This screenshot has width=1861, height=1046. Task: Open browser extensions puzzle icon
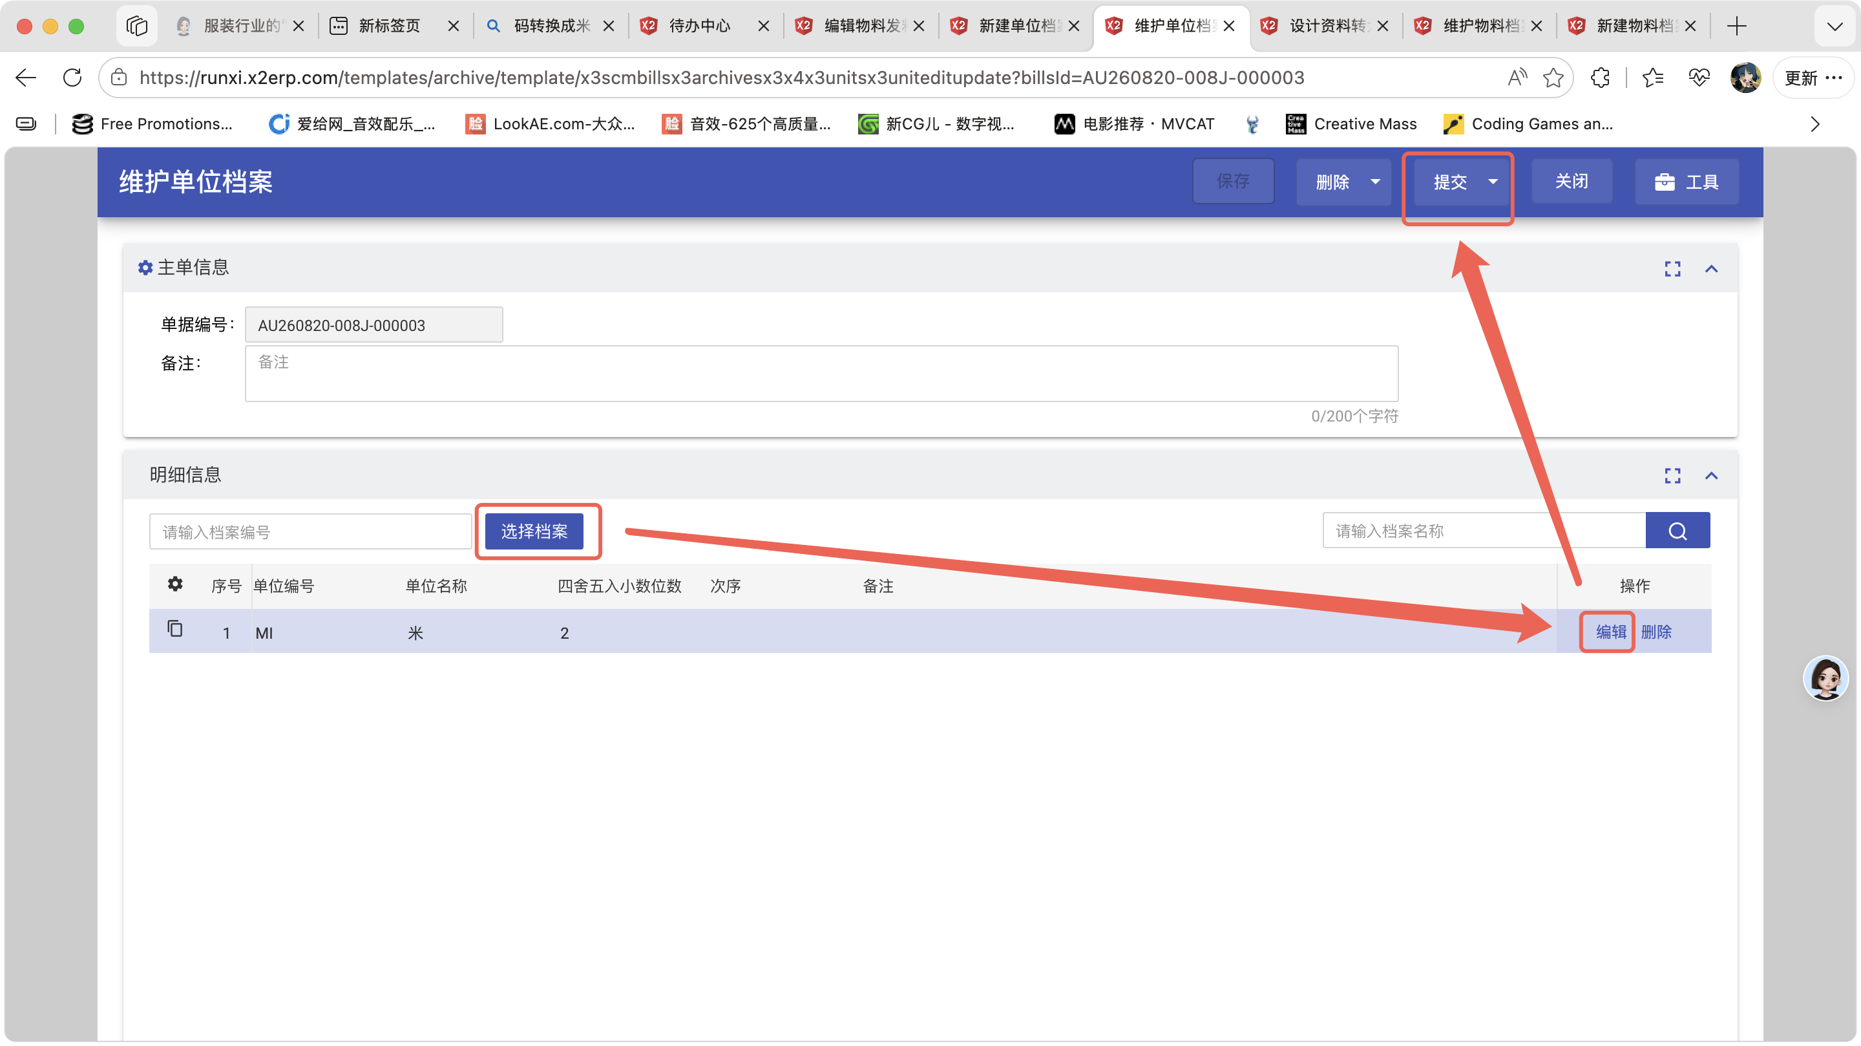tap(1600, 78)
